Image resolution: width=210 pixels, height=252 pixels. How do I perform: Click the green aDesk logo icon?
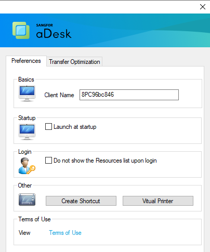pyautogui.click(x=21, y=30)
